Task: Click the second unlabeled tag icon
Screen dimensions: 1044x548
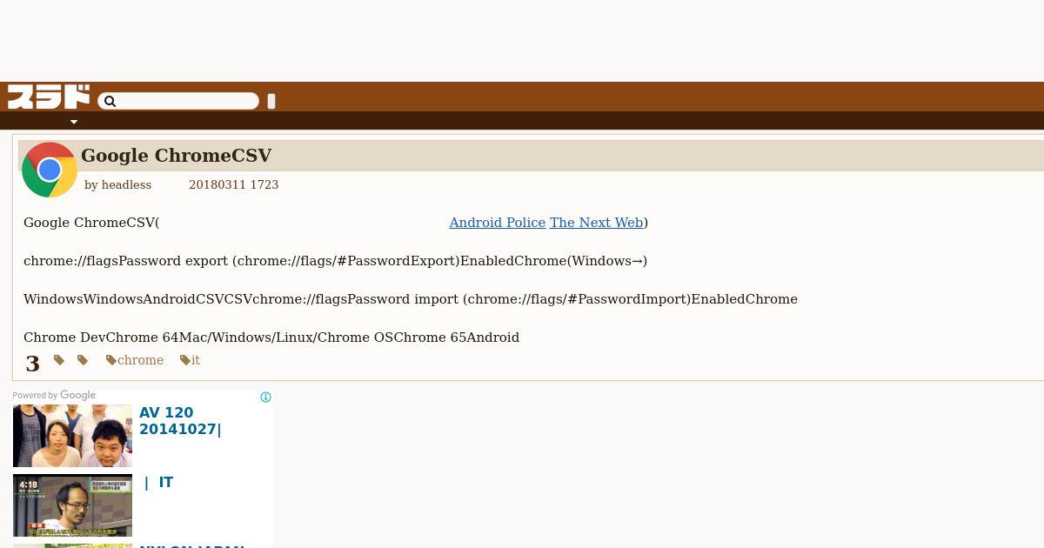Action: click(x=83, y=360)
